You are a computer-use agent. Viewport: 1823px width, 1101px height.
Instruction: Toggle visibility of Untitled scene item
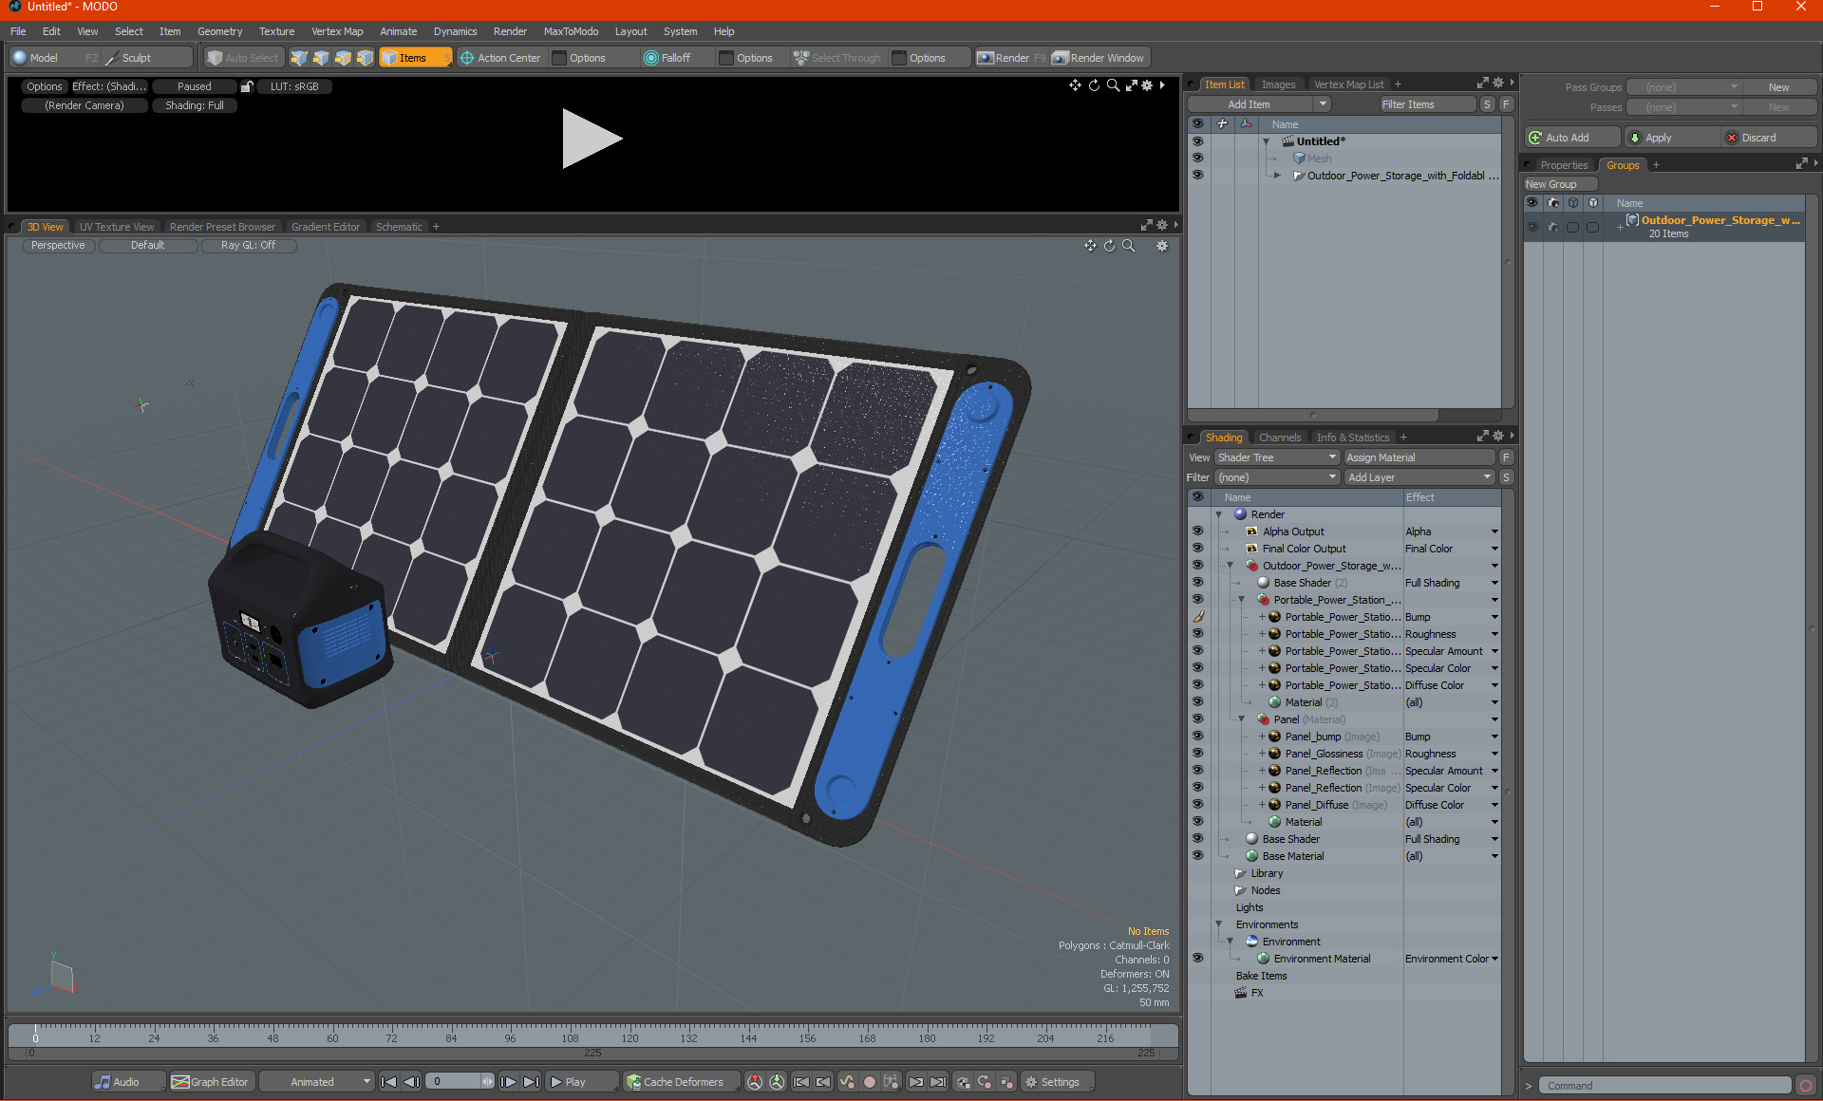1197,141
